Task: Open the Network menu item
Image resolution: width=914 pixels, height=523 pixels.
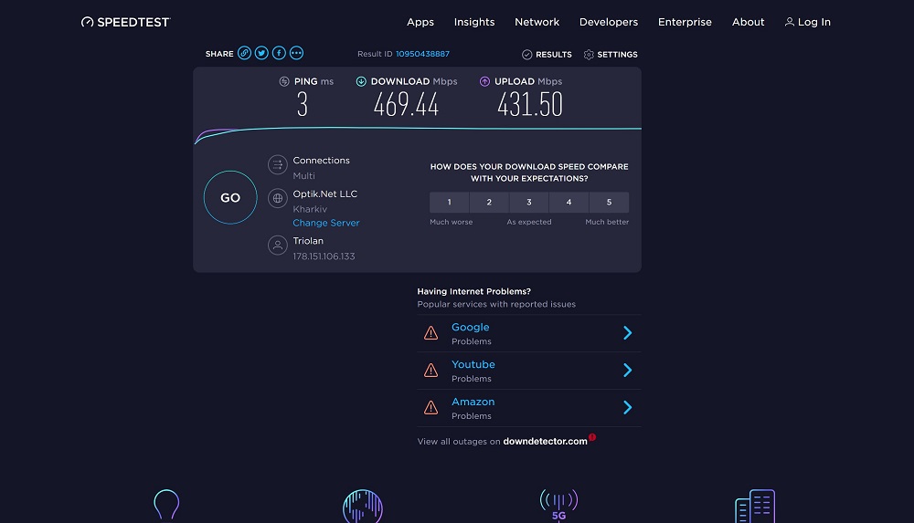Action: (x=537, y=22)
